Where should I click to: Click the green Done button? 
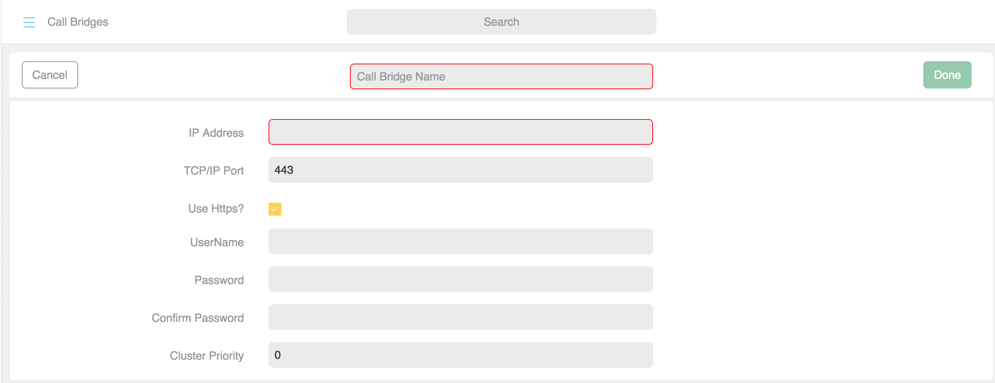point(947,75)
